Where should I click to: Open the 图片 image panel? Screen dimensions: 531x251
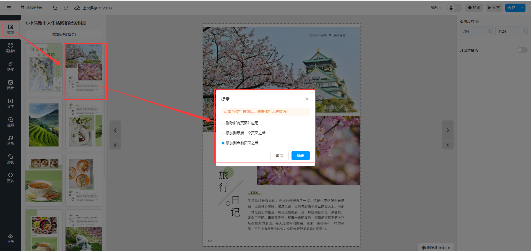(x=11, y=85)
